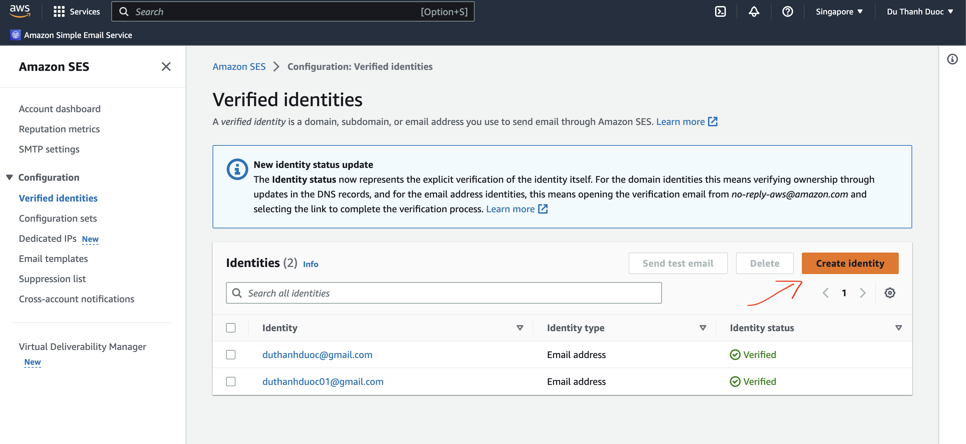966x444 pixels.
Task: Click New badge beside Dedicated IPs
Action: click(x=90, y=239)
